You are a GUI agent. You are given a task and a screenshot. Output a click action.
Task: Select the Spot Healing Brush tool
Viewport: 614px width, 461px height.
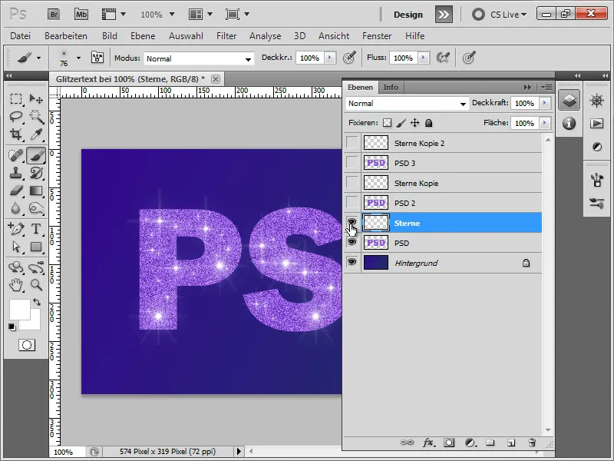pos(16,155)
